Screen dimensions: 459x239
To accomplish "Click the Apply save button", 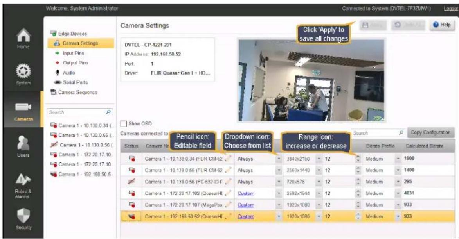I will (x=373, y=25).
